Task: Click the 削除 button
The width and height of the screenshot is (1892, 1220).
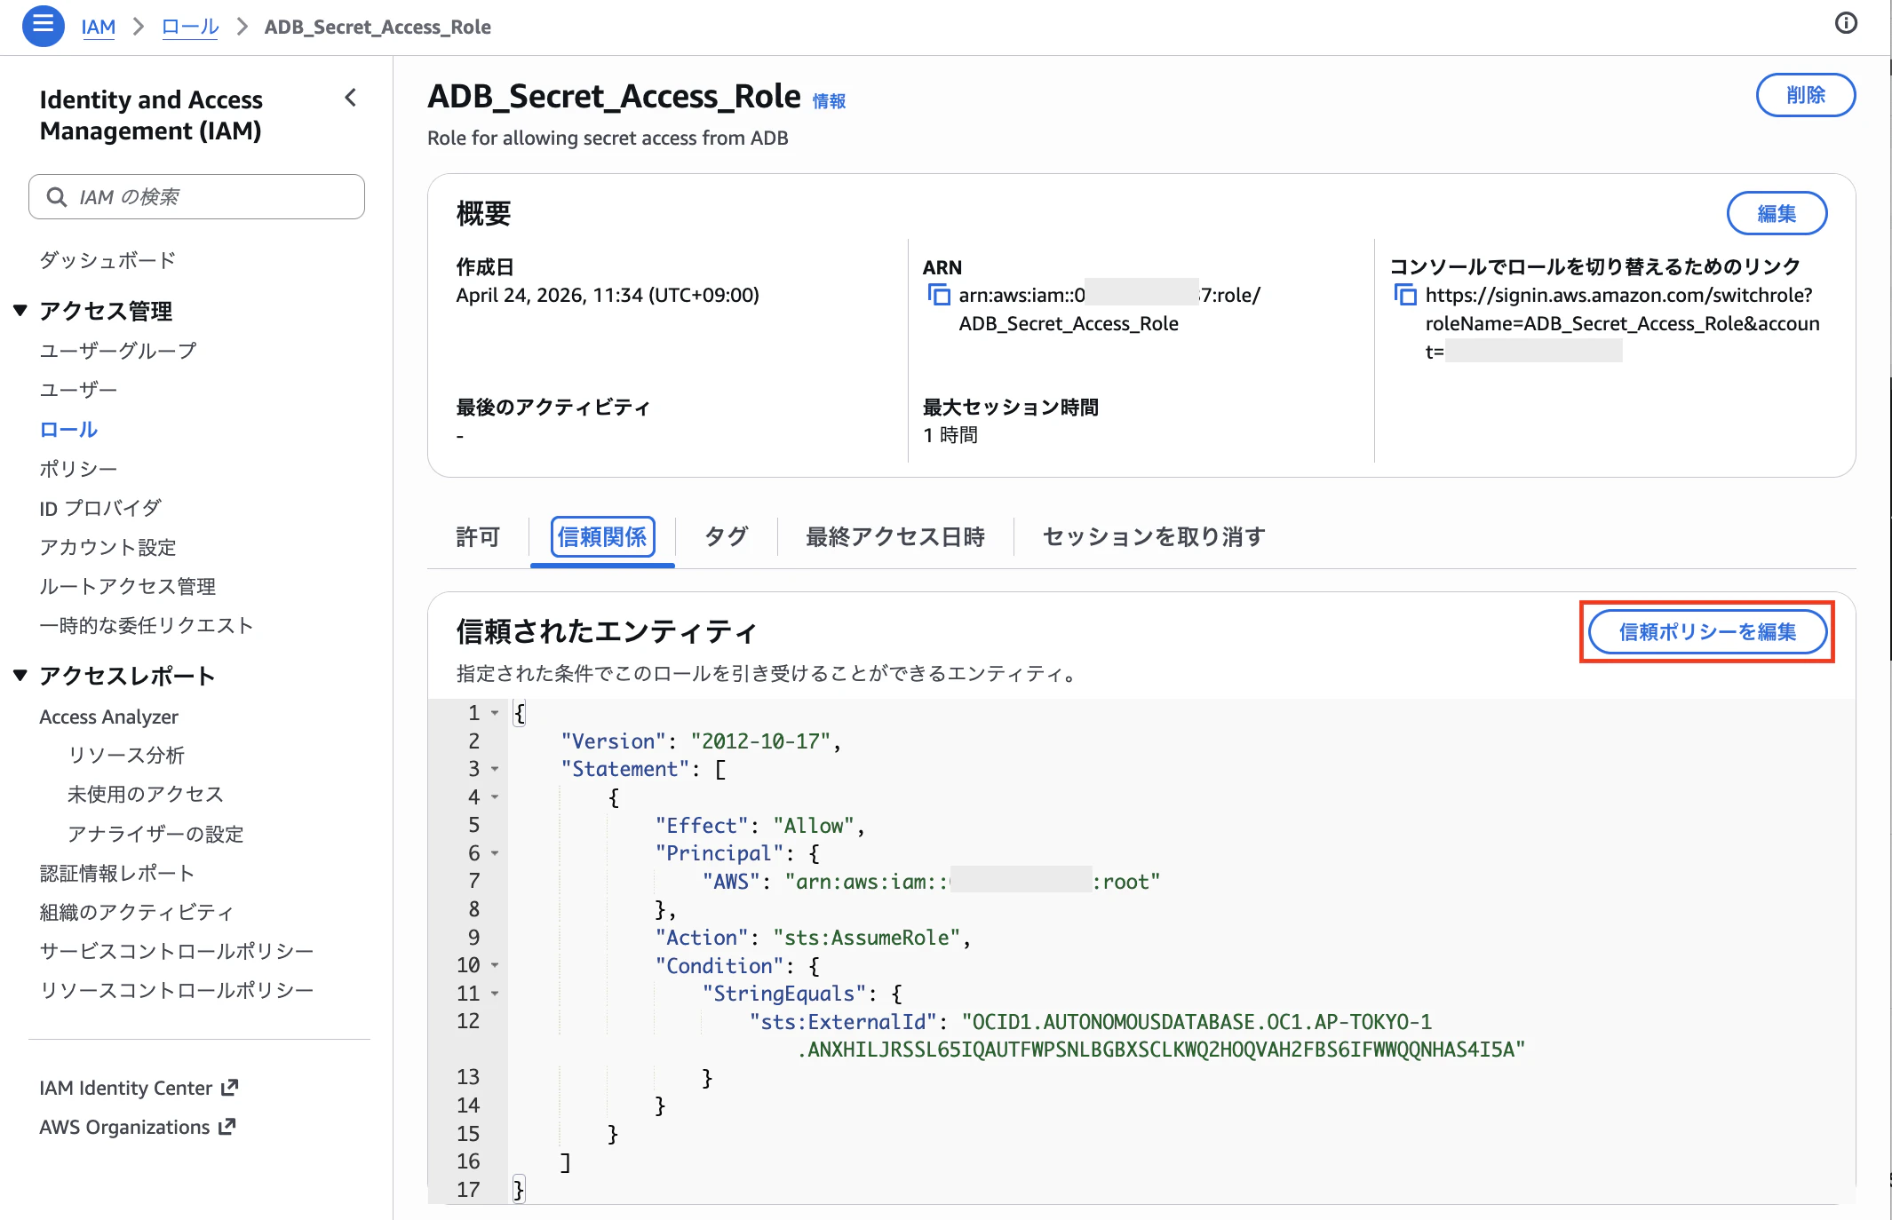Action: tap(1805, 95)
